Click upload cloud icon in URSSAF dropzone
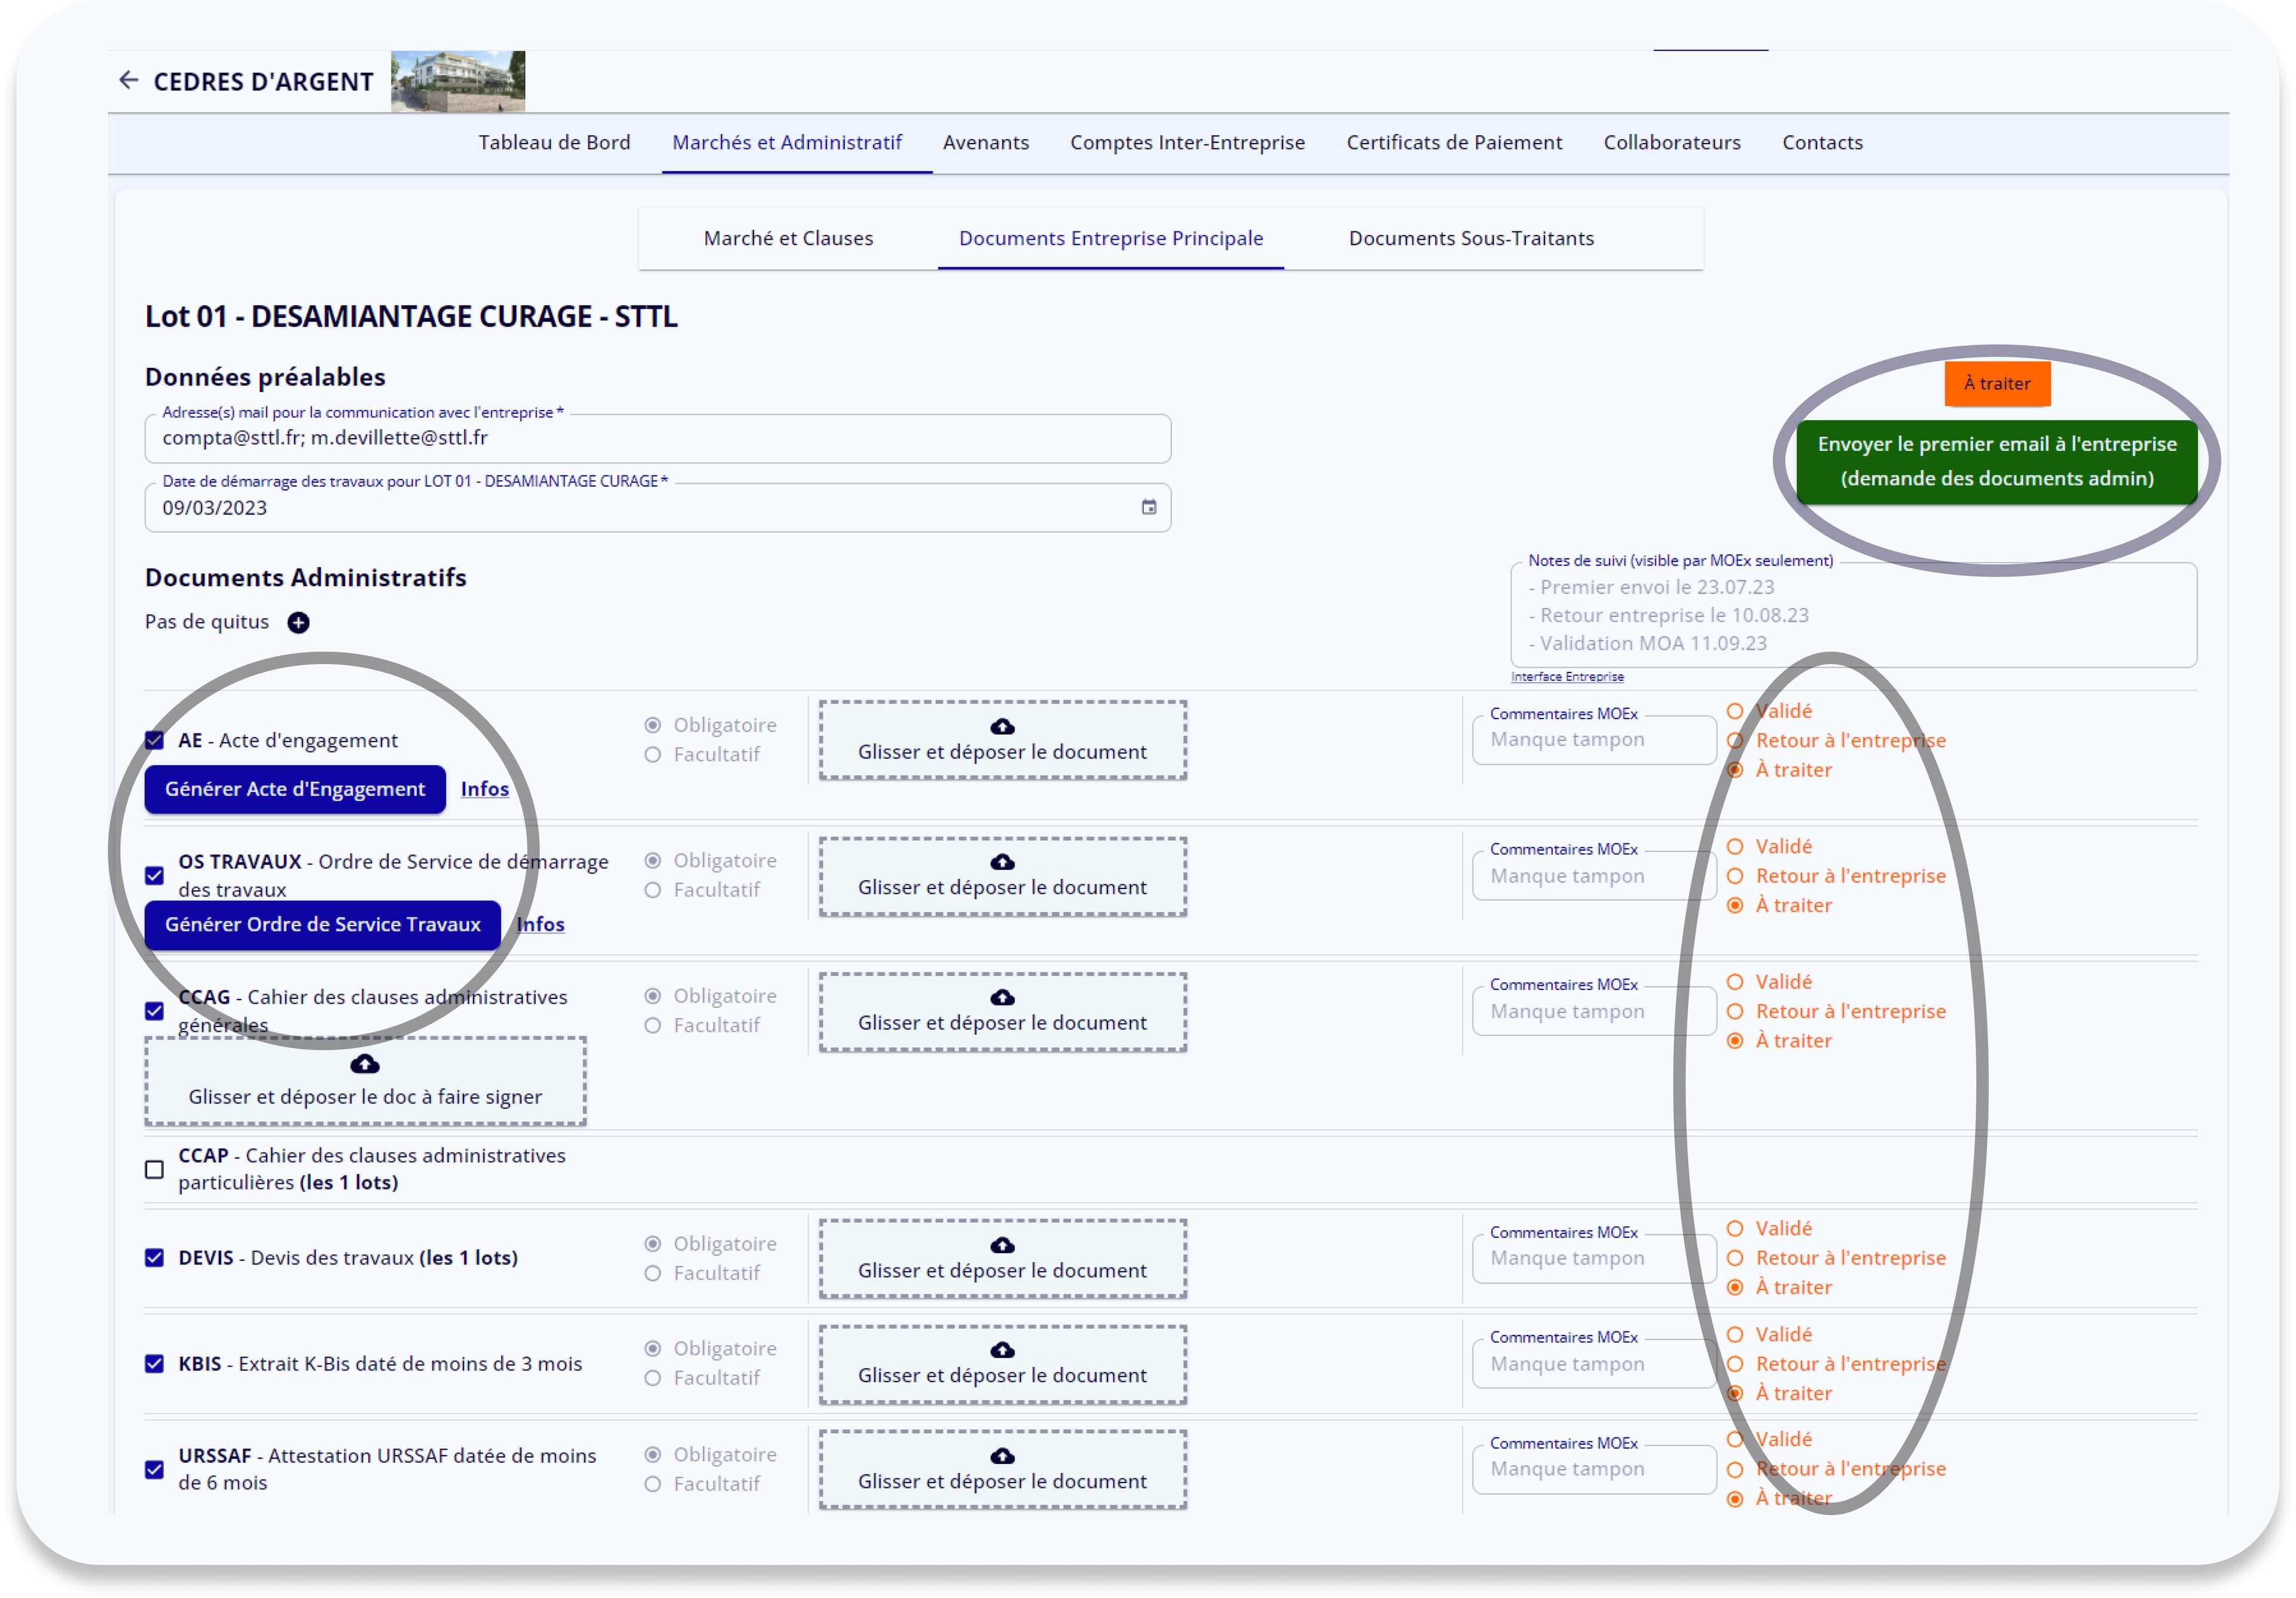Screen dimensions: 2296x1598 (x=1002, y=1456)
